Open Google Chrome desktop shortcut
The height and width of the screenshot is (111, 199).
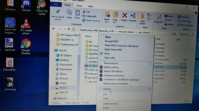coord(26,47)
